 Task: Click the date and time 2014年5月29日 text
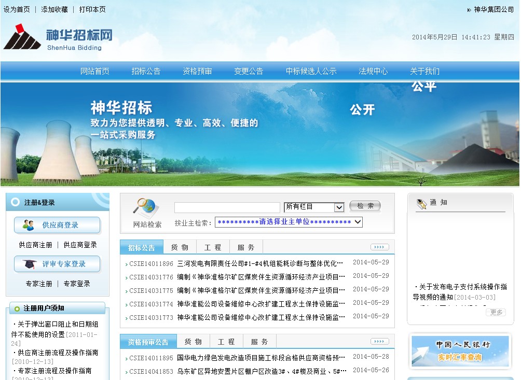pos(463,37)
